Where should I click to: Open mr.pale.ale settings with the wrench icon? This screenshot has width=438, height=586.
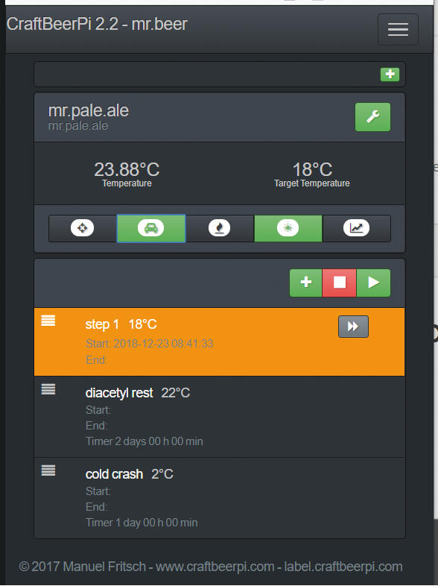coord(372,117)
